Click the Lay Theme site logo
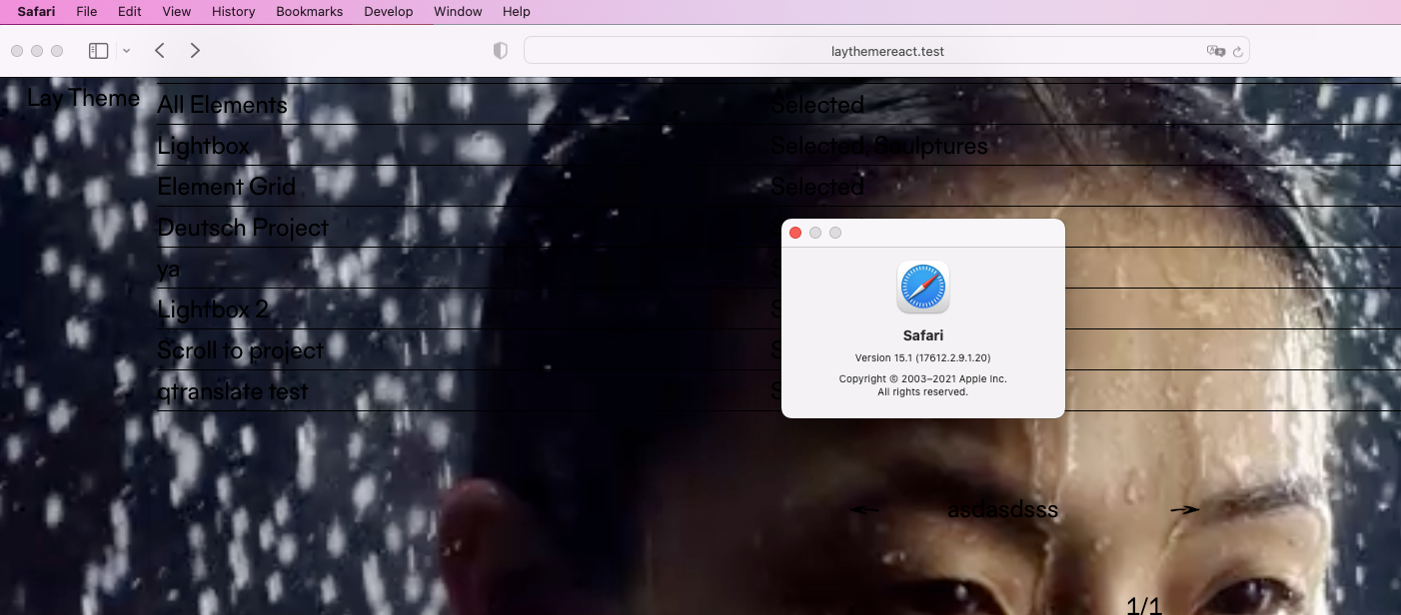 click(x=83, y=98)
